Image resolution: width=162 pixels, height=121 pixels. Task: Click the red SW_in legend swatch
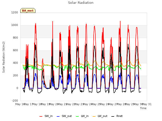[x=41, y=116]
